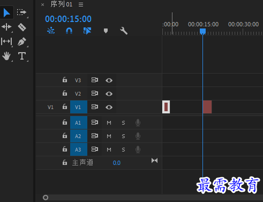Open the sequence 序列 01 panel menu
This screenshot has width=263, height=202.
click(x=81, y=4)
